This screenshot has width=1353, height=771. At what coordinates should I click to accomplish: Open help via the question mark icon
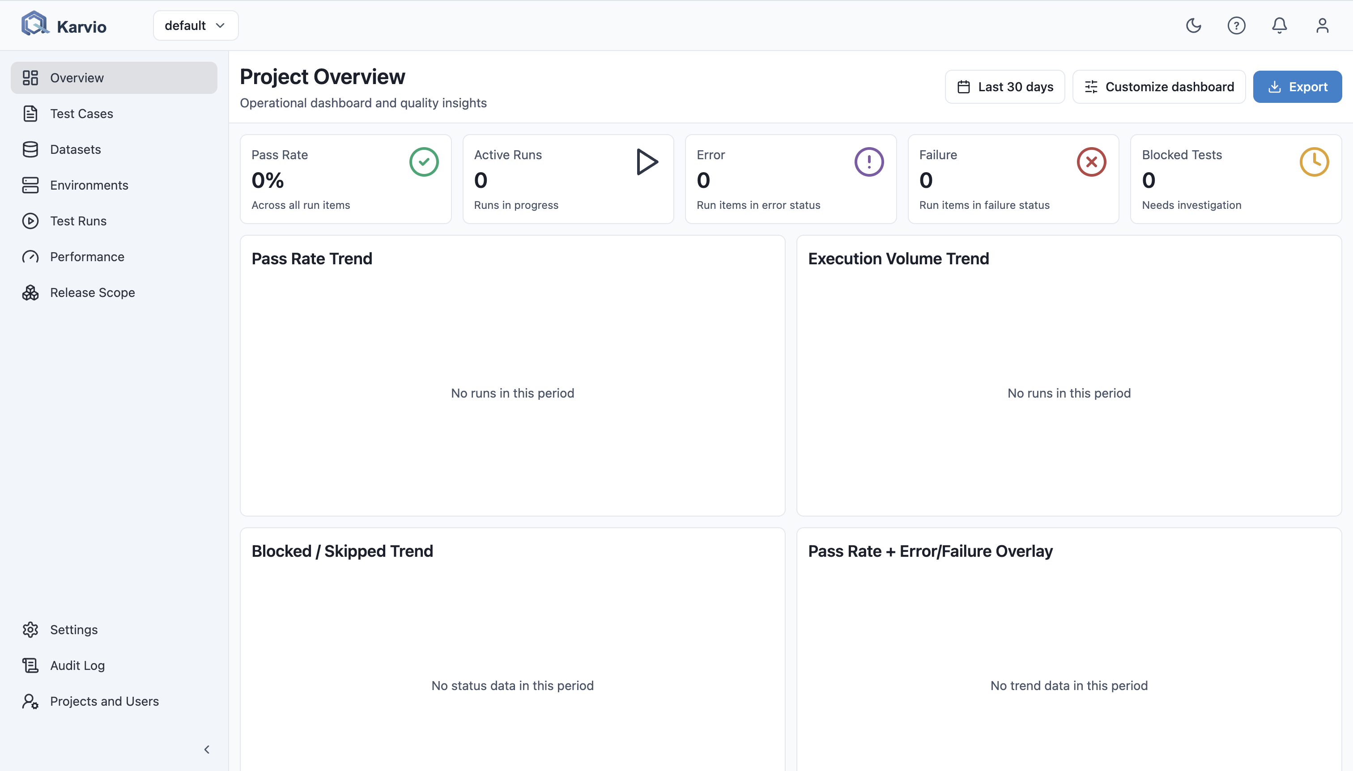[x=1236, y=25]
